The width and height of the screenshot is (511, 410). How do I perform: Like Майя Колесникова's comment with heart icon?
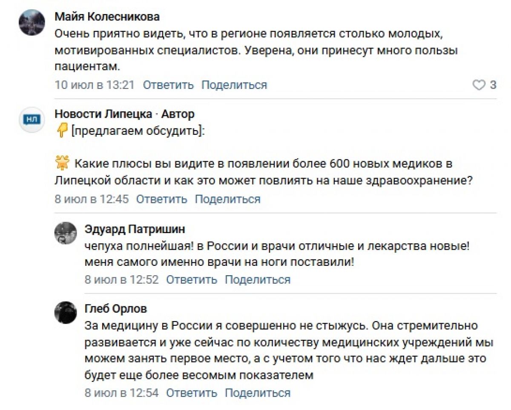(x=479, y=85)
